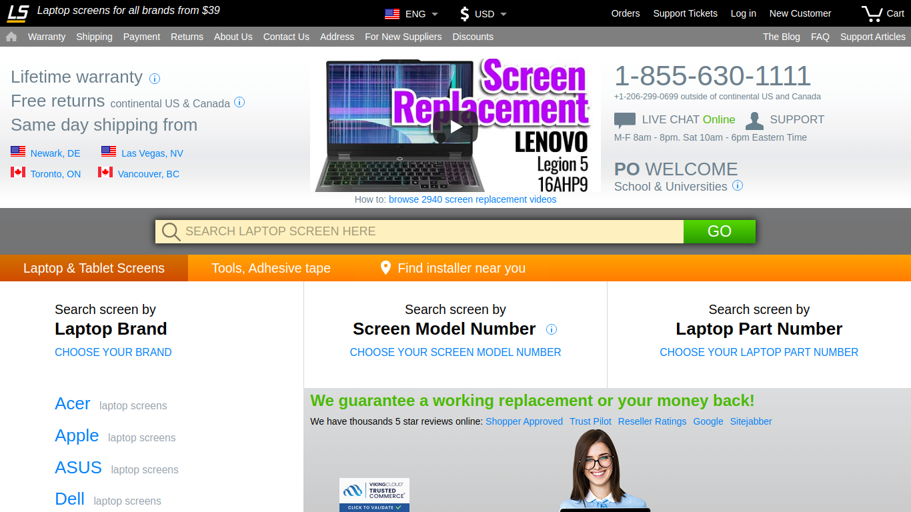Click the Toronto, ON location link
The width and height of the screenshot is (911, 512).
coord(55,174)
